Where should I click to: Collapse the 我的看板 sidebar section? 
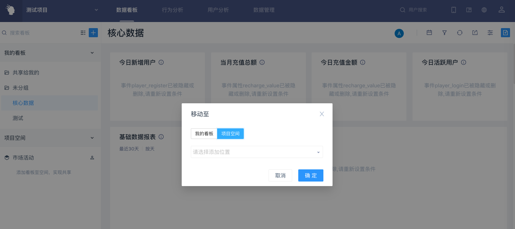coord(92,53)
